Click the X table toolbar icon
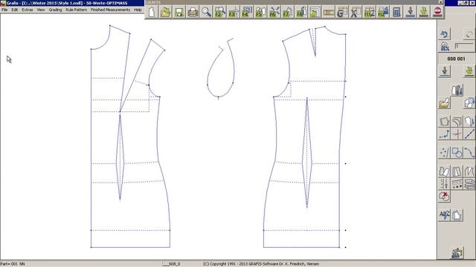This screenshot has width=476, height=267. pos(356,12)
